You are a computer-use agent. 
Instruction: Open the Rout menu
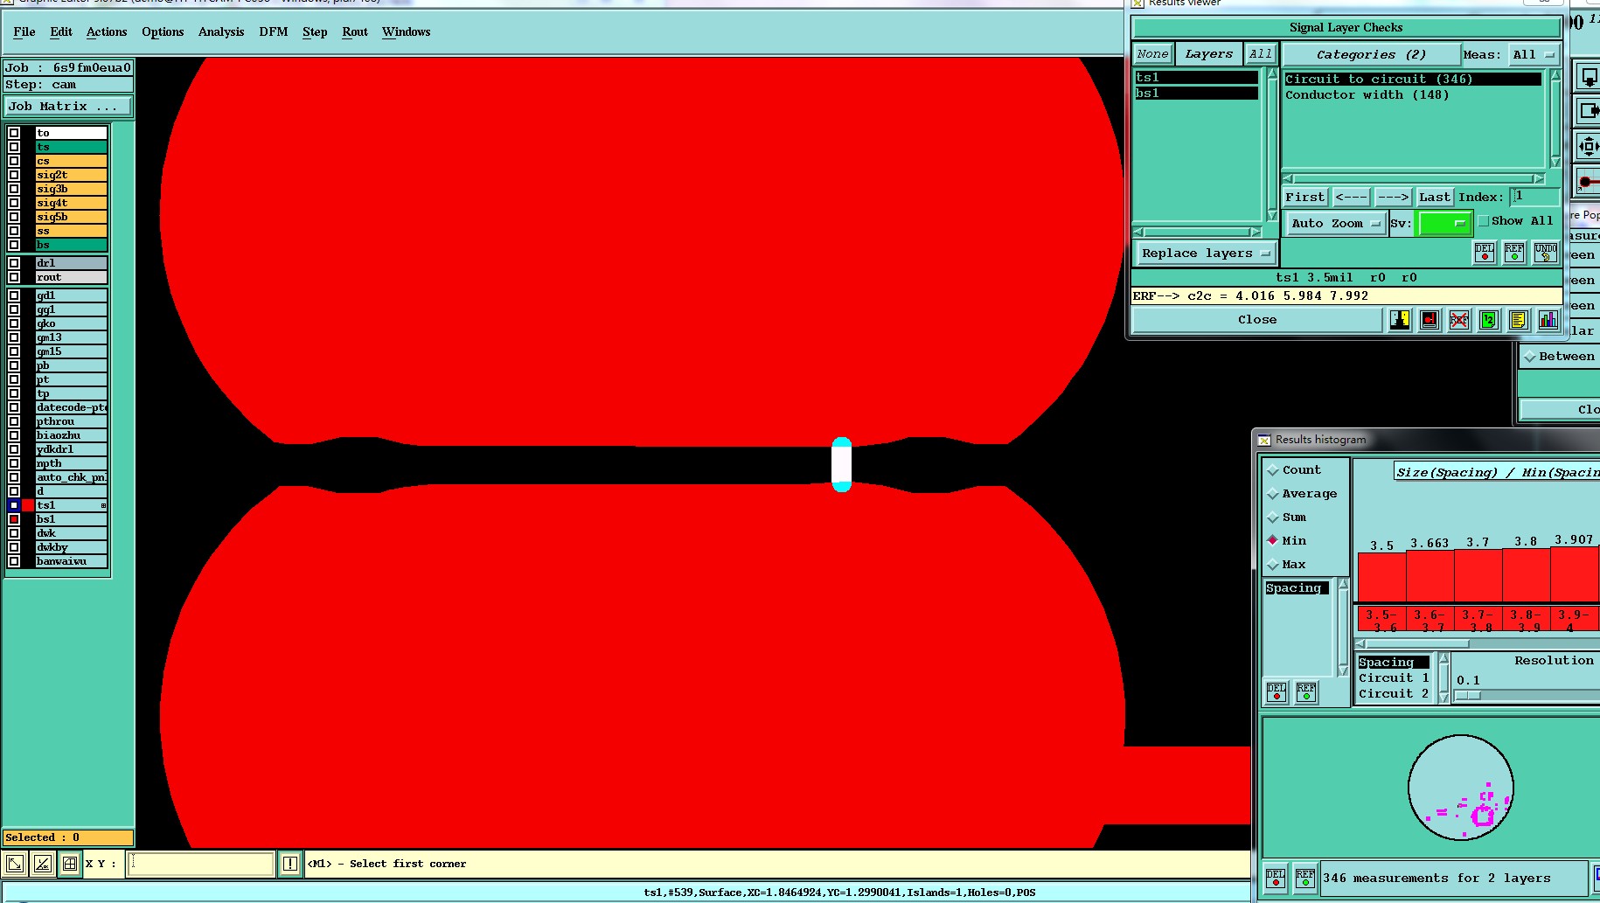coord(355,31)
